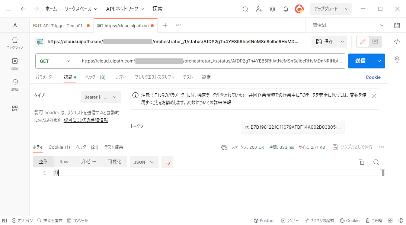406x225 pixels.
Task: Toggle line wrap in response body
Action: (167, 162)
